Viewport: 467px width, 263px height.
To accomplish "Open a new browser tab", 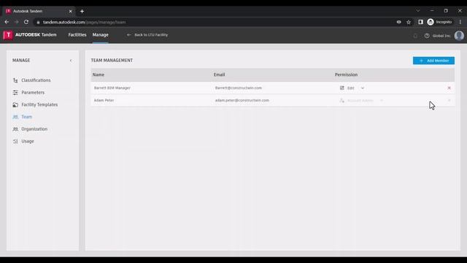I will pyautogui.click(x=82, y=12).
